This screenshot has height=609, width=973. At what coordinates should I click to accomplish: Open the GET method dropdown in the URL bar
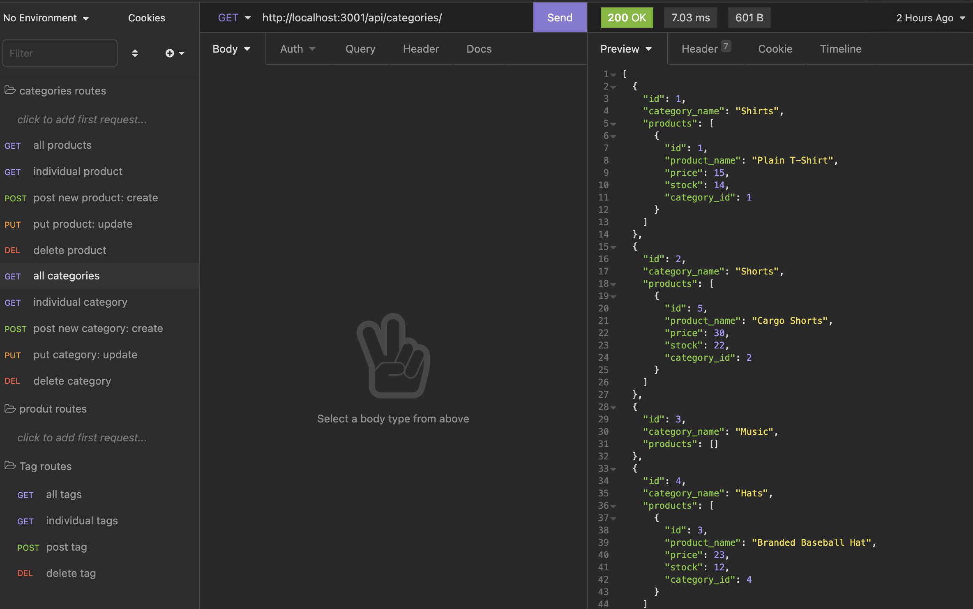pos(233,18)
